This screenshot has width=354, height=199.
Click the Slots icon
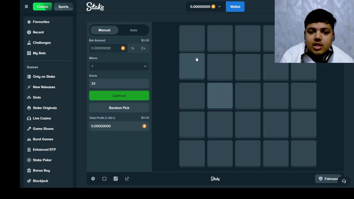29,97
